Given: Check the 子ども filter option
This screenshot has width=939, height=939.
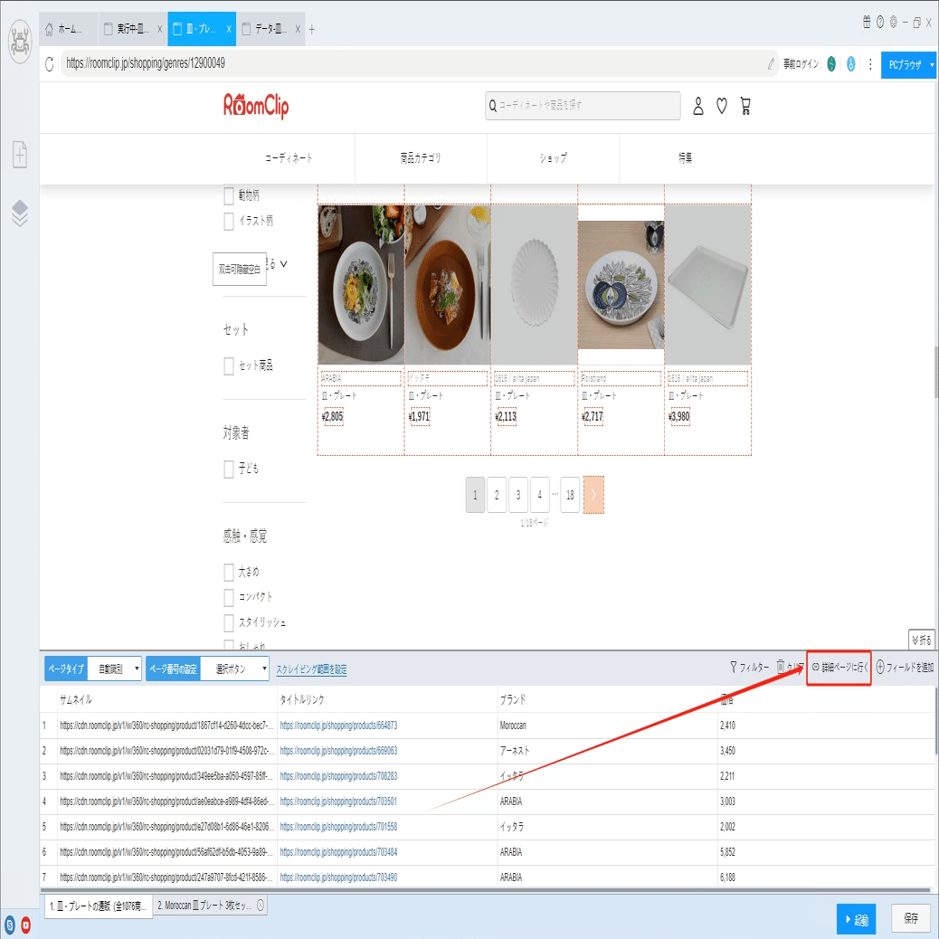Looking at the screenshot, I should [x=227, y=469].
